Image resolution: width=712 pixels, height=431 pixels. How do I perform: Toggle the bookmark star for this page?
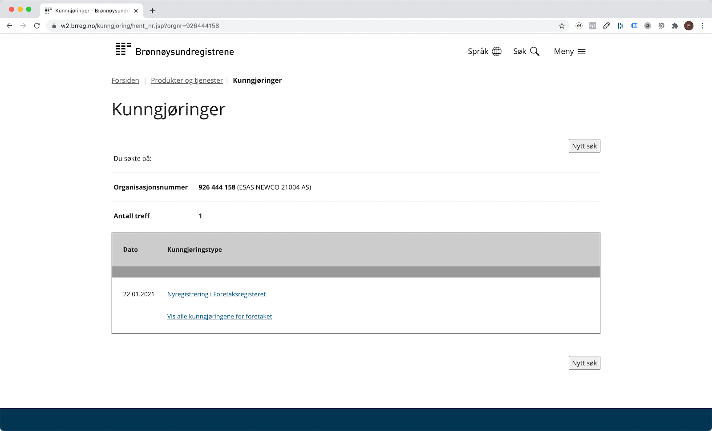click(561, 26)
